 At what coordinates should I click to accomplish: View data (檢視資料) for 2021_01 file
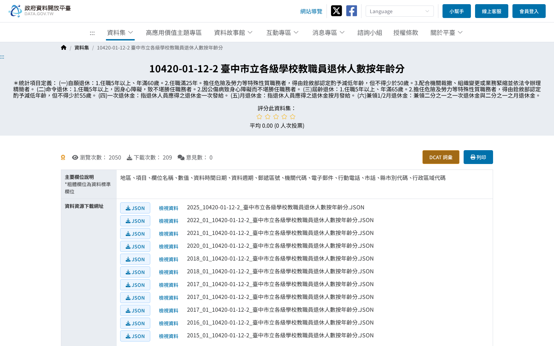tap(169, 234)
